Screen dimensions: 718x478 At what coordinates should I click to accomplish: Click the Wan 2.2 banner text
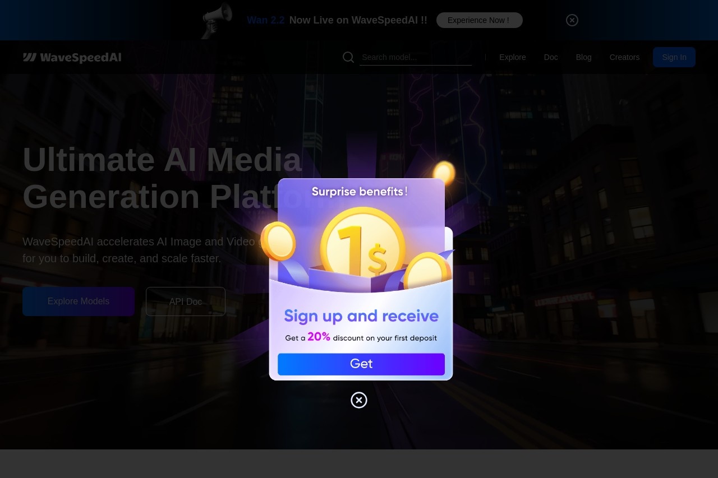(266, 20)
